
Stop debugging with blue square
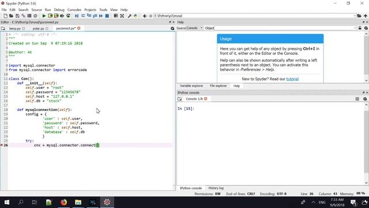(x=107, y=16)
